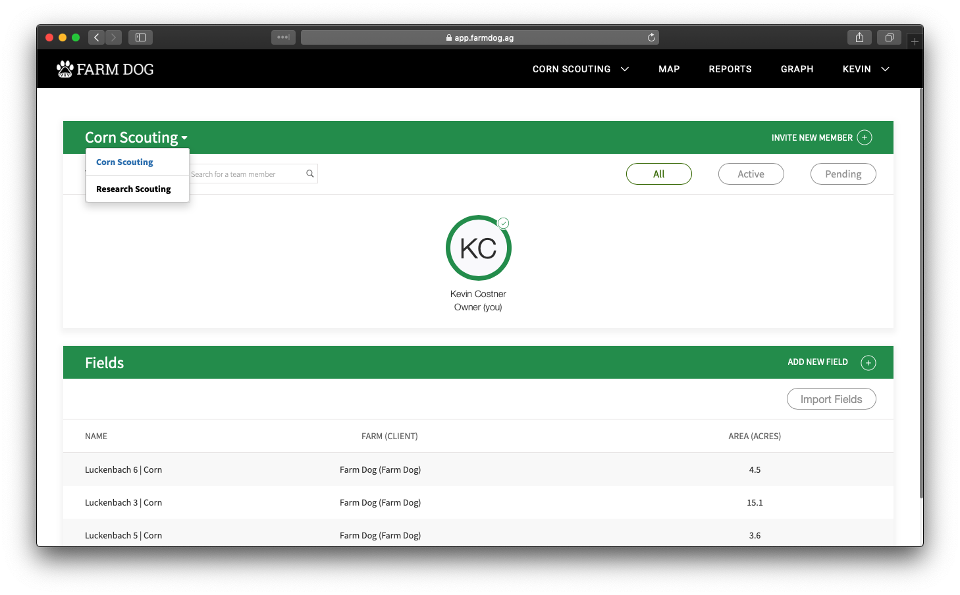Open the Luckenbach 6 | Corn field row

point(478,469)
